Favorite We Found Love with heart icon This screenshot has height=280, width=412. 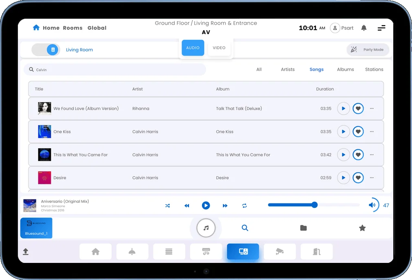coord(358,109)
